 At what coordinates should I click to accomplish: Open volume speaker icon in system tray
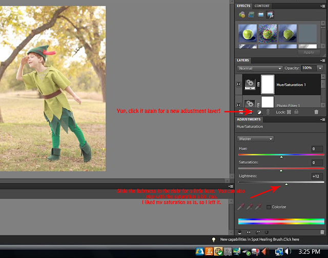point(288,251)
